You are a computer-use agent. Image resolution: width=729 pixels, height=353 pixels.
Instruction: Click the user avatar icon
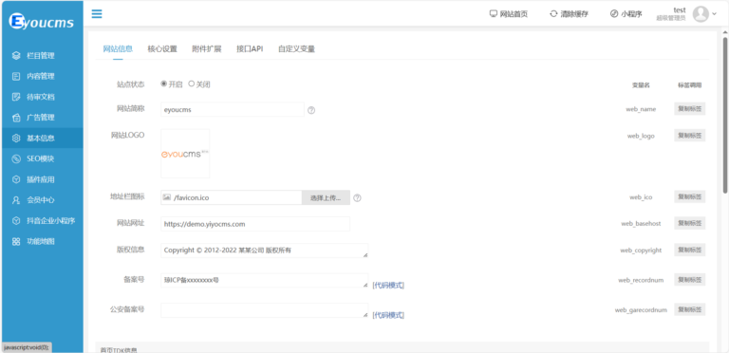tap(701, 14)
